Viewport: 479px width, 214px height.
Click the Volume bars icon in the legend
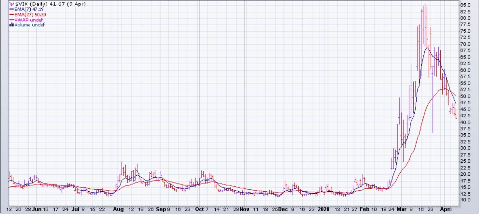pyautogui.click(x=12, y=25)
